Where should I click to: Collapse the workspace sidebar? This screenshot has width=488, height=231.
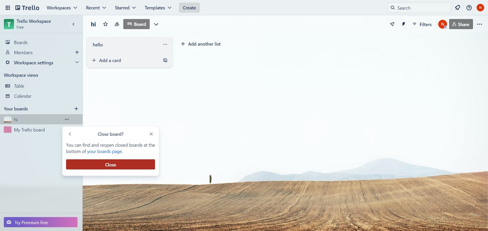coord(73,24)
